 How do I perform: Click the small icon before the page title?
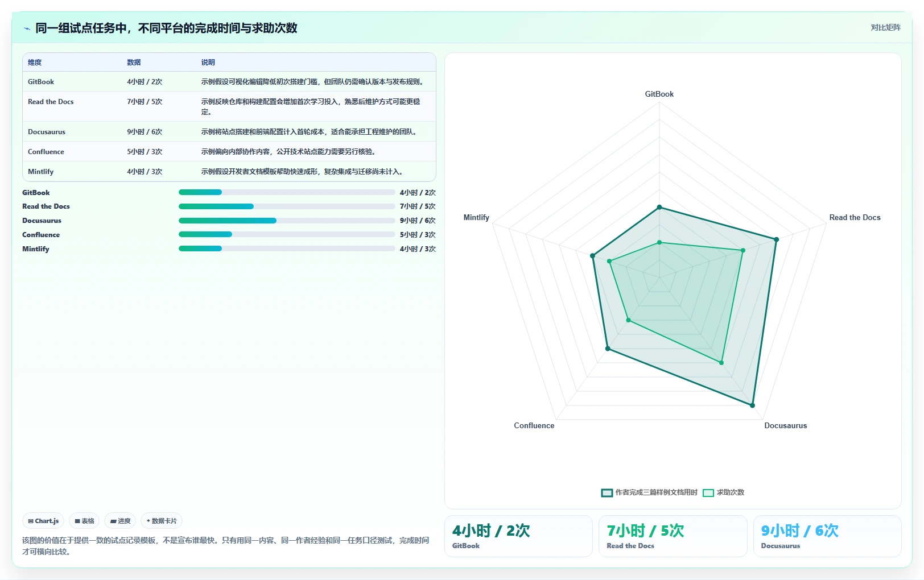[27, 28]
